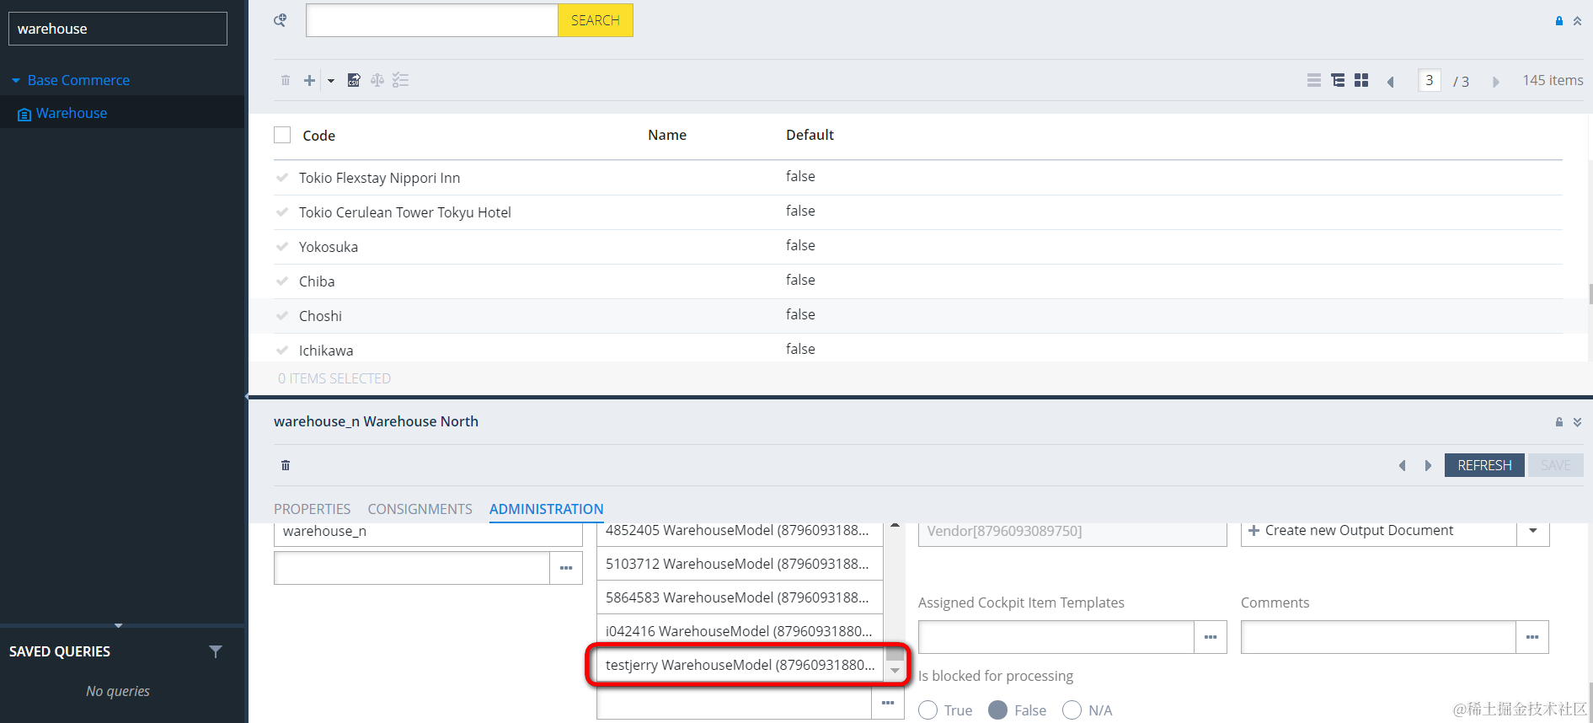Click Create new Output Document field
The width and height of the screenshot is (1593, 723).
coord(1379,531)
